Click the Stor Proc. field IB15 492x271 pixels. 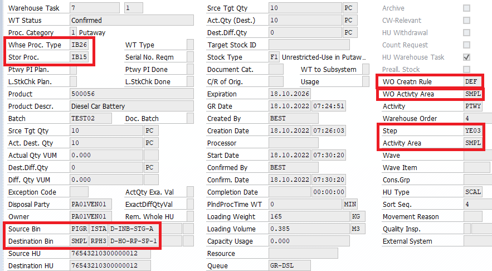pyautogui.click(x=79, y=57)
